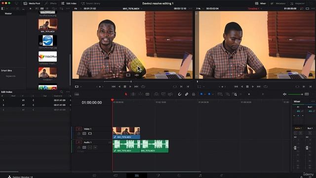Open the Keywords smart bin
316x178 pixels.
tap(10, 76)
